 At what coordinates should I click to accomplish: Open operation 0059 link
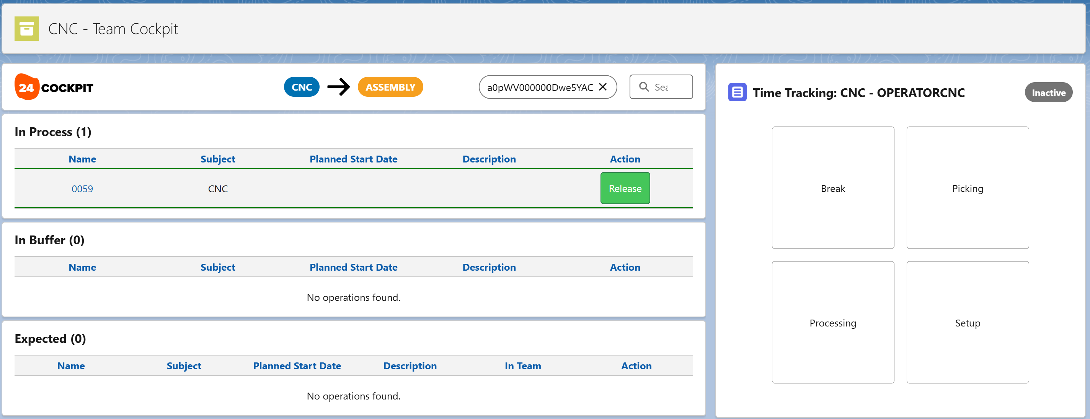coord(82,189)
